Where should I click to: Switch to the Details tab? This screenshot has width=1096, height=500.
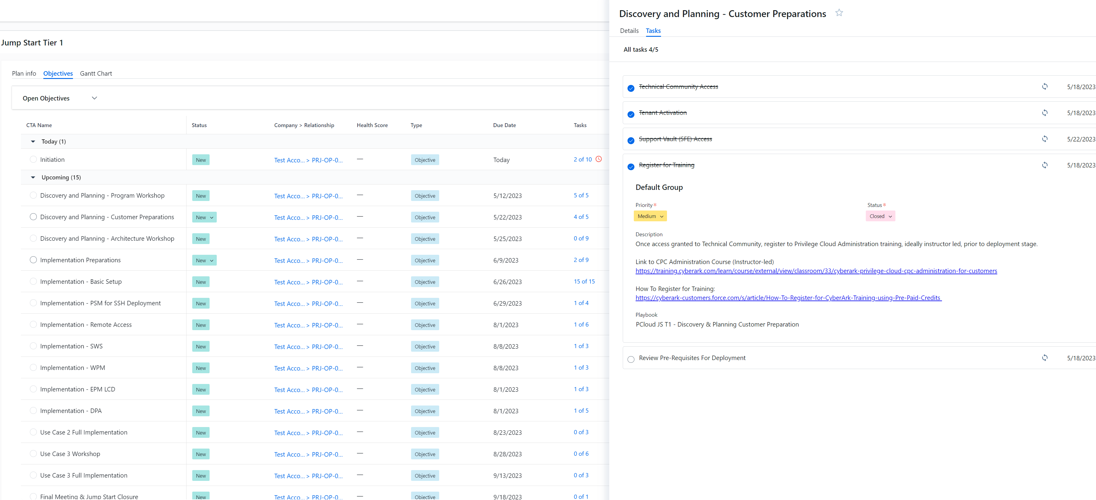pos(629,30)
